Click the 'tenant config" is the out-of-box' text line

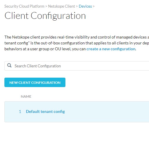pyautogui.click(x=77, y=43)
